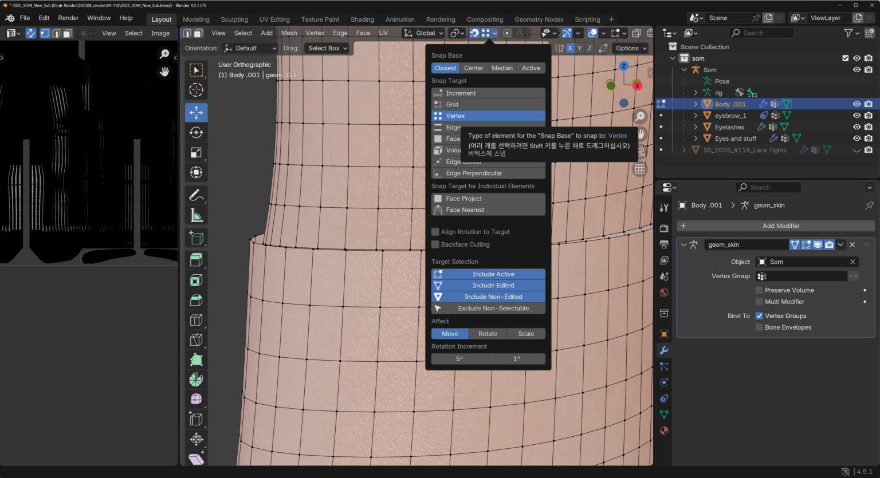Enable Align Rotation to Target
This screenshot has width=880, height=478.
point(435,232)
